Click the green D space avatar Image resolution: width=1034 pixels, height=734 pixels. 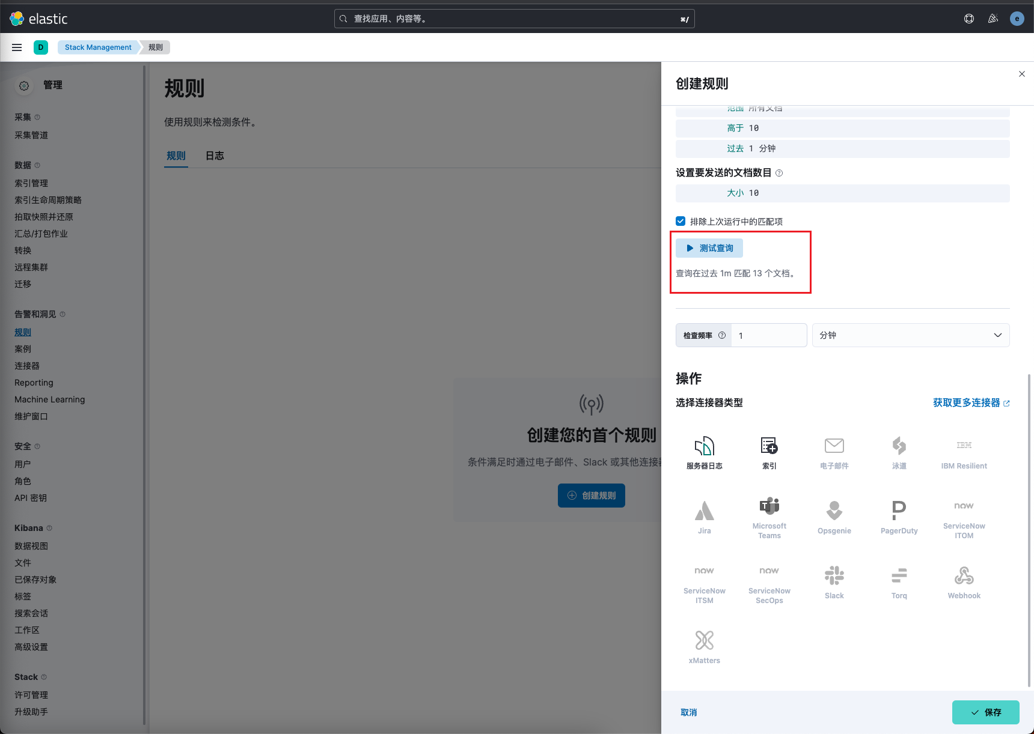point(41,47)
